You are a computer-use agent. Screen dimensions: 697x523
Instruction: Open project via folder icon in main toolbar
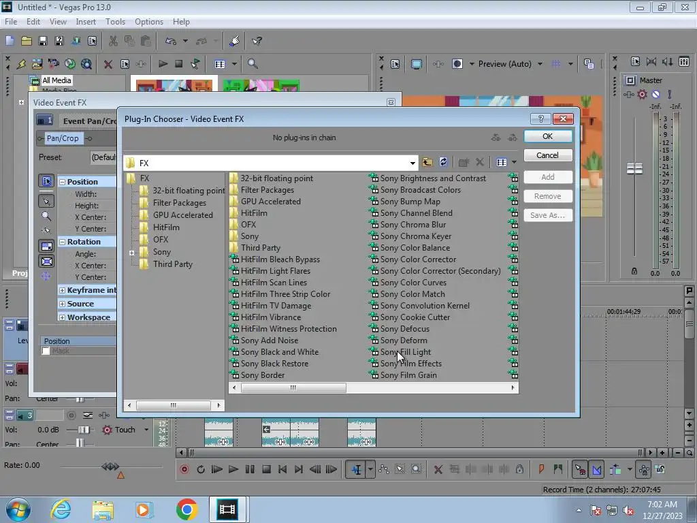(27, 41)
